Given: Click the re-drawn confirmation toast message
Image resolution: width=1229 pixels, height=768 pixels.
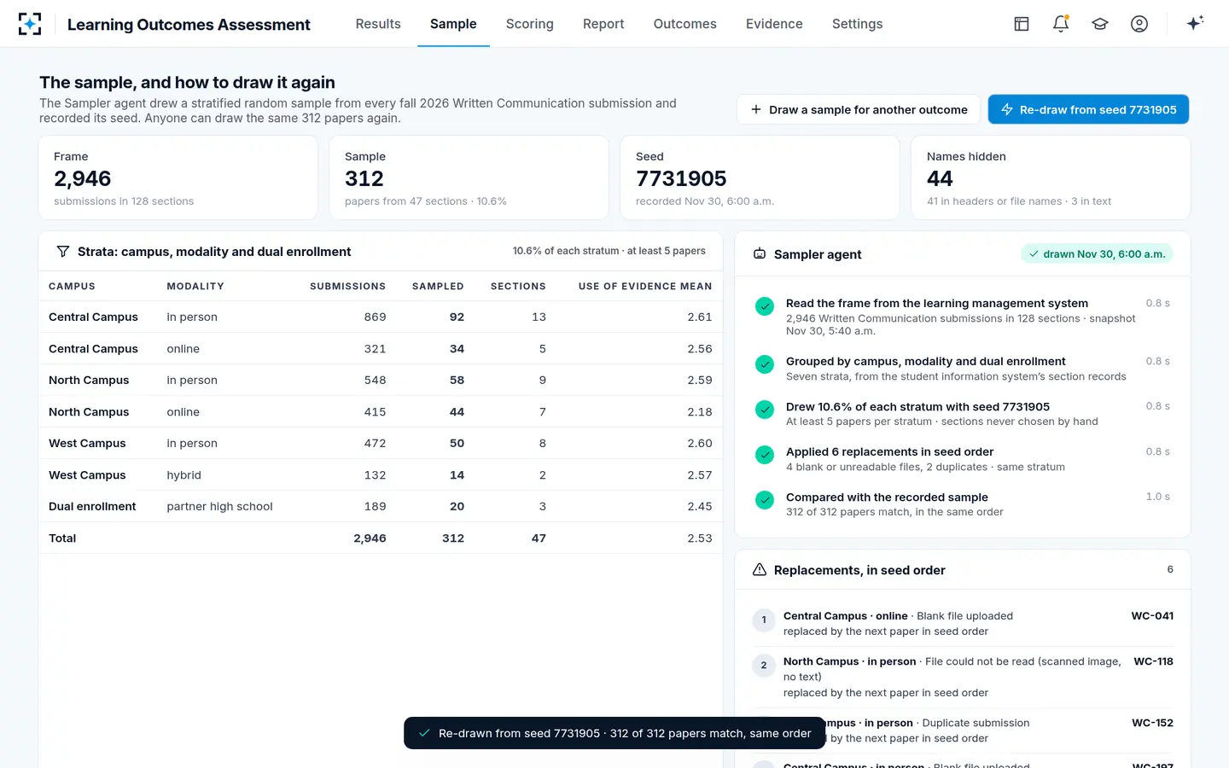Looking at the screenshot, I should (614, 733).
